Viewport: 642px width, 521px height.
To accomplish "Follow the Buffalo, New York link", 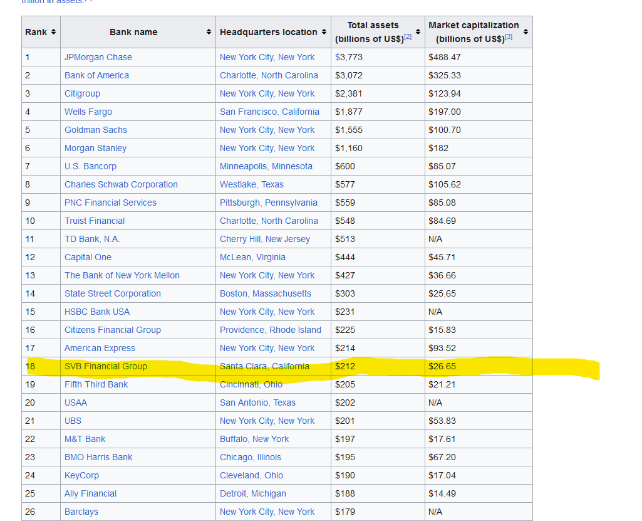I will click(254, 439).
